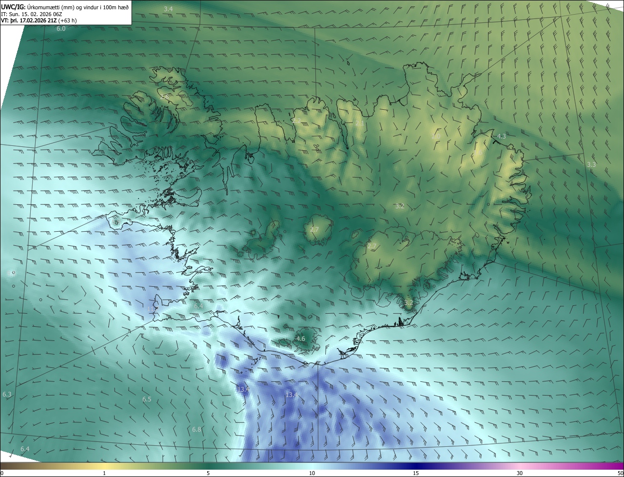Pick the 10 tick label on the color scale

click(312, 473)
